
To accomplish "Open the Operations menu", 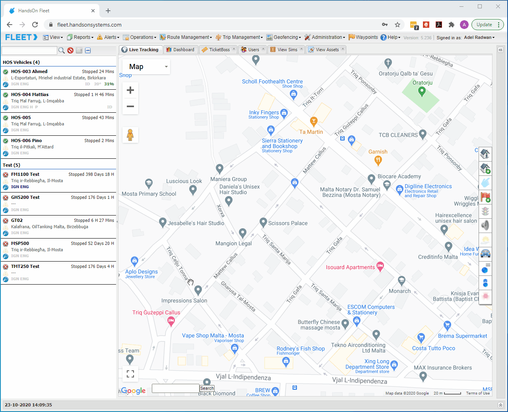I will tap(140, 37).
